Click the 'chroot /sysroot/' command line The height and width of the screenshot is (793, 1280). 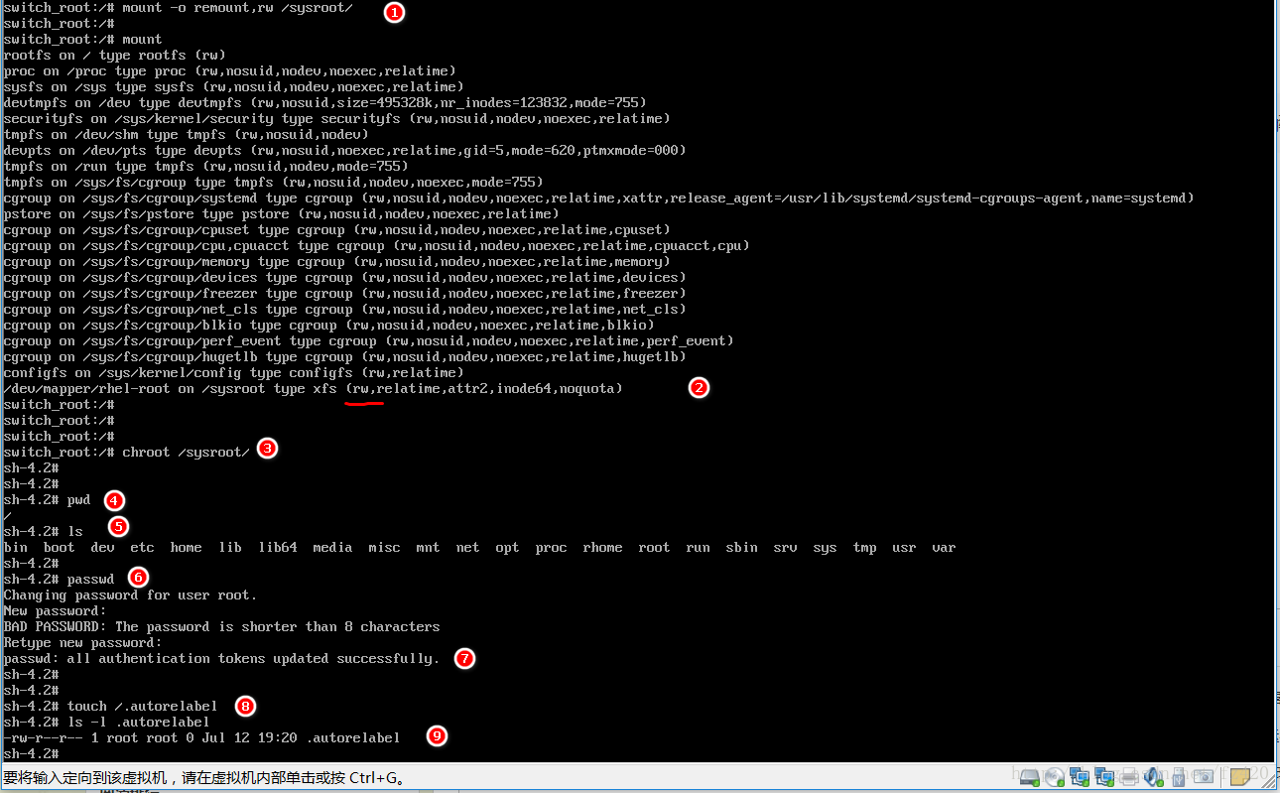pos(127,453)
